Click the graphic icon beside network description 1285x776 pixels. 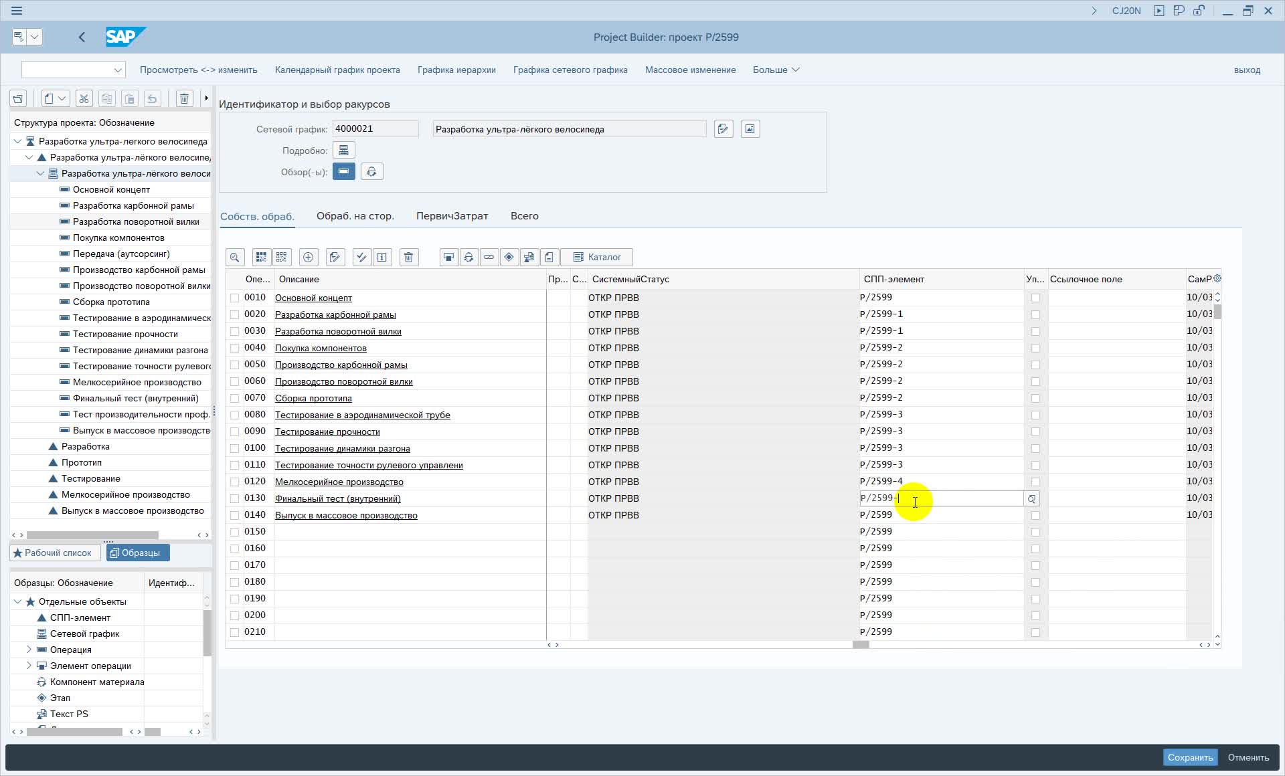click(750, 129)
